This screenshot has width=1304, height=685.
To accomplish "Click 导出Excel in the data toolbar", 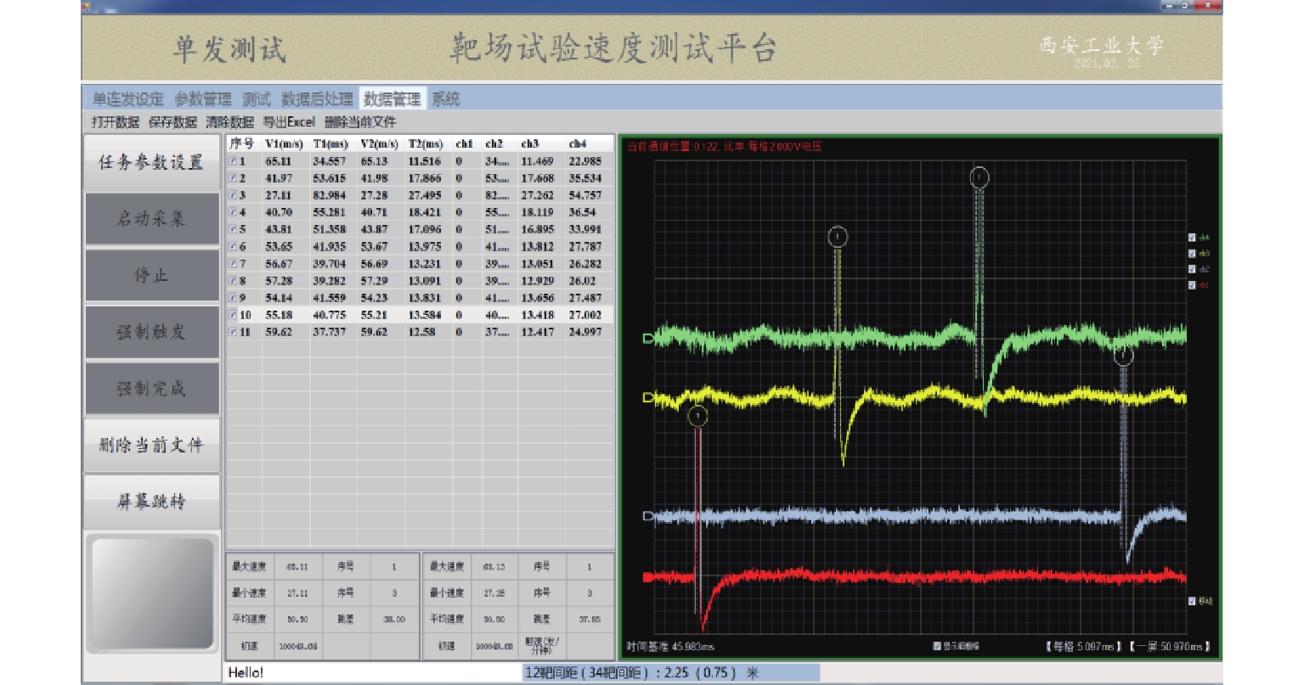I will pos(289,122).
